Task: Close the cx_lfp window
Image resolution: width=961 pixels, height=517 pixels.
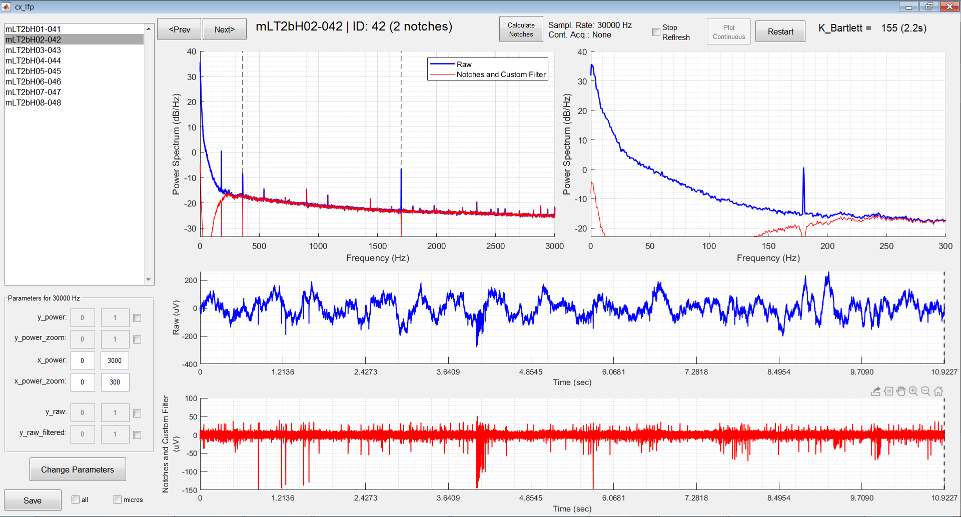Action: pos(949,6)
